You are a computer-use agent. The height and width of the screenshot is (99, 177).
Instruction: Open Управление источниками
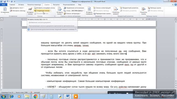click(x=74, y=8)
